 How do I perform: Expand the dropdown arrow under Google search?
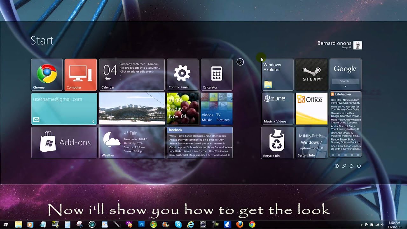(345, 87)
